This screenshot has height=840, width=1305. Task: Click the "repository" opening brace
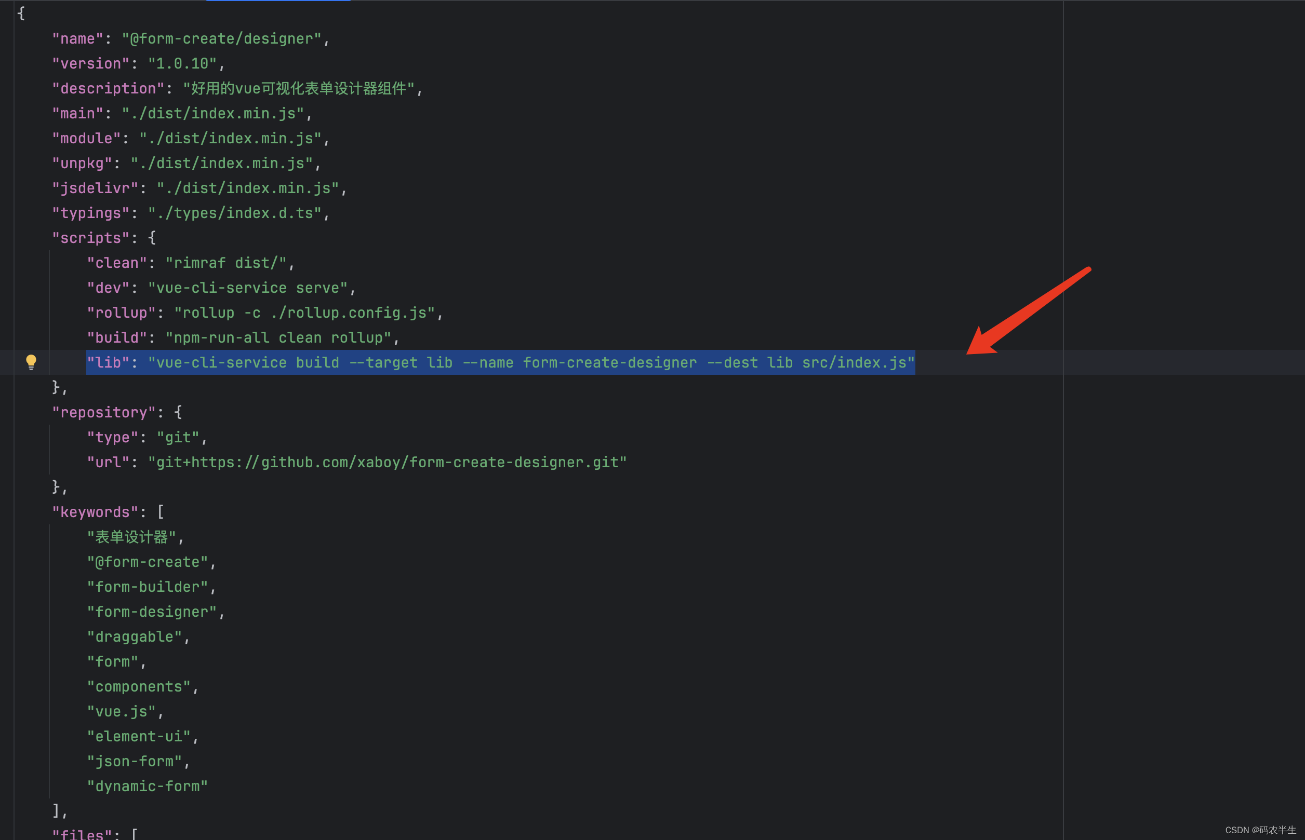(178, 412)
